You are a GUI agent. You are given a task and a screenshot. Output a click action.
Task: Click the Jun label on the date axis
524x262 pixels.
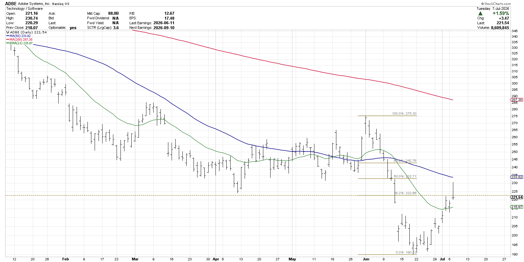366,259
